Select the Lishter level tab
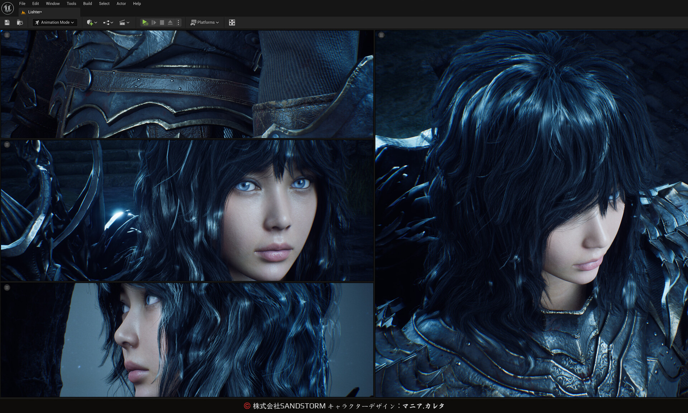 35,12
